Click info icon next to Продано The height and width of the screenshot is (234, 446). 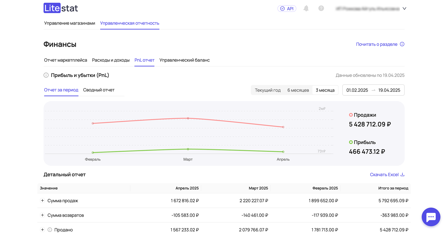(x=50, y=230)
